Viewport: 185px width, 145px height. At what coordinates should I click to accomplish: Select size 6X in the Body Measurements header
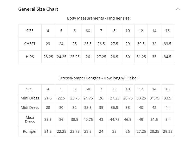click(88, 31)
